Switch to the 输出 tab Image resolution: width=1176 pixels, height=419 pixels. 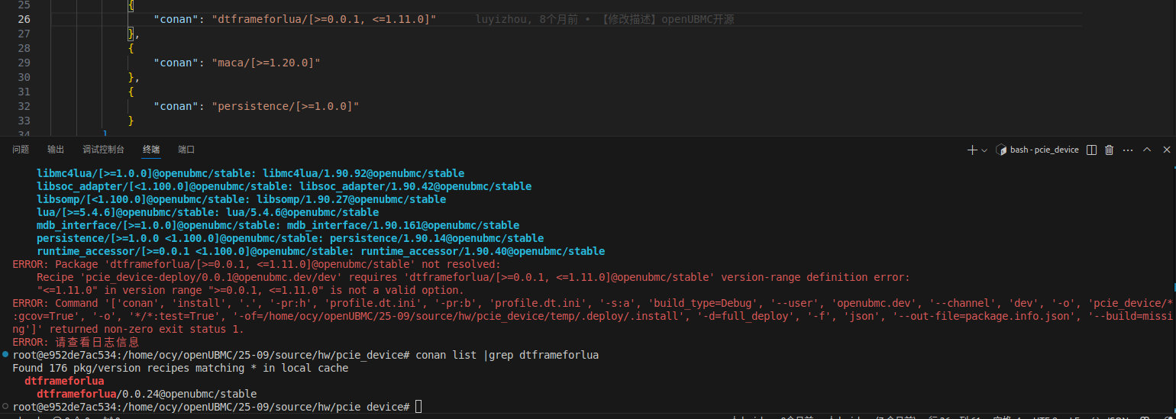tap(56, 150)
